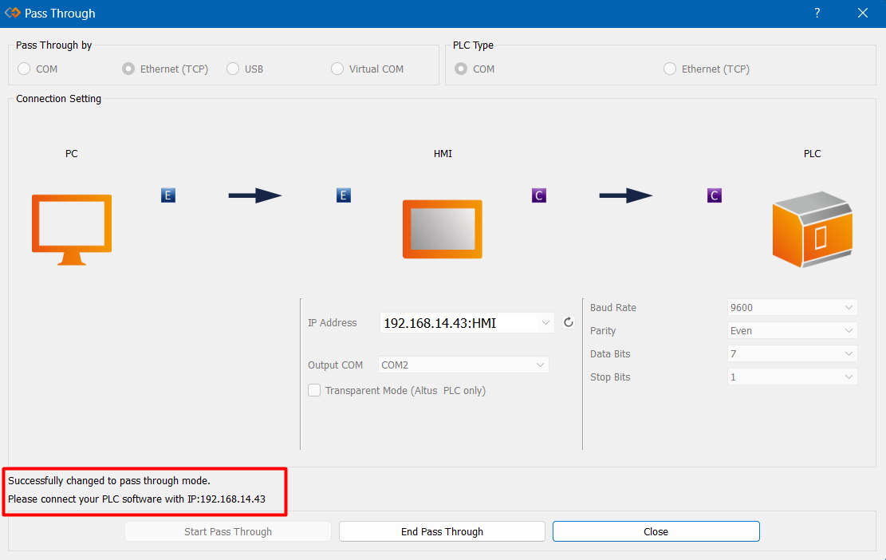The image size is (886, 560).
Task: Click the HMI touchscreen panel icon
Action: [x=443, y=229]
